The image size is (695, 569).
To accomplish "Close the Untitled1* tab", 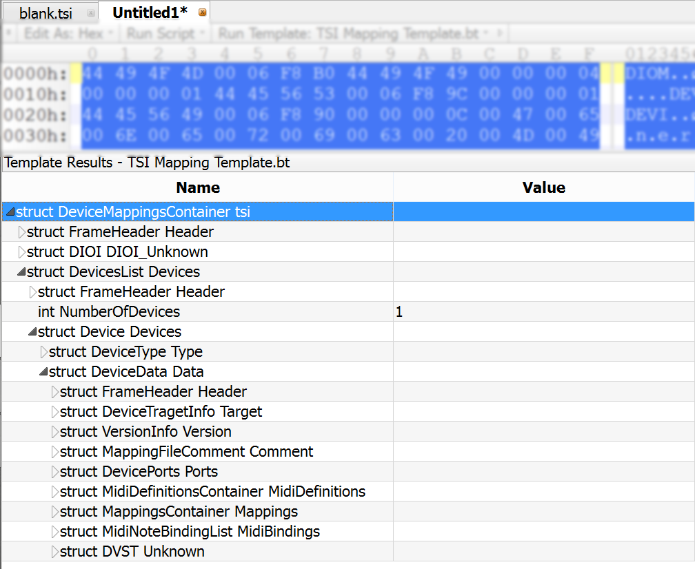I will 202,12.
